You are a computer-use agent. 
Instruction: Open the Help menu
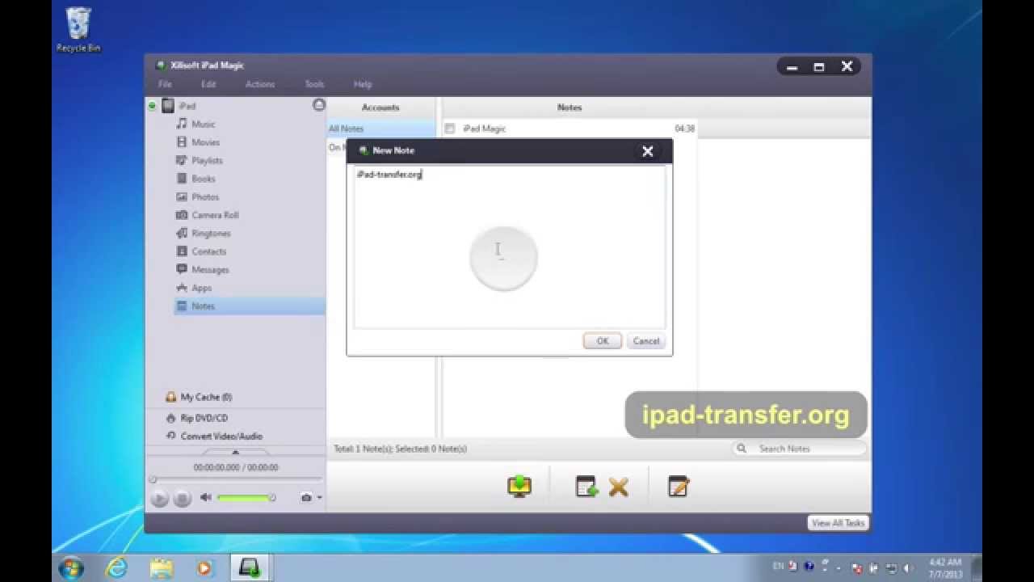click(x=363, y=84)
